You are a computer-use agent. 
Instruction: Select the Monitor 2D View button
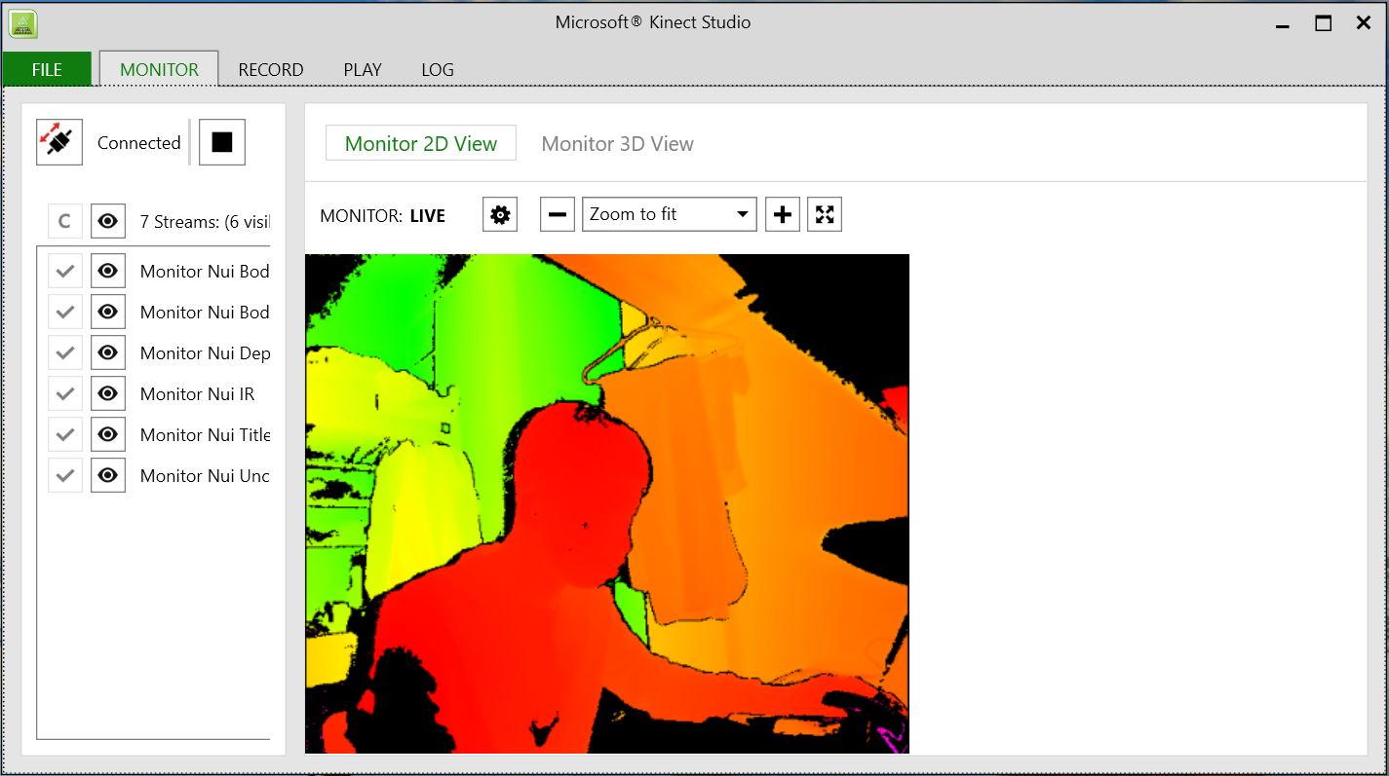420,143
